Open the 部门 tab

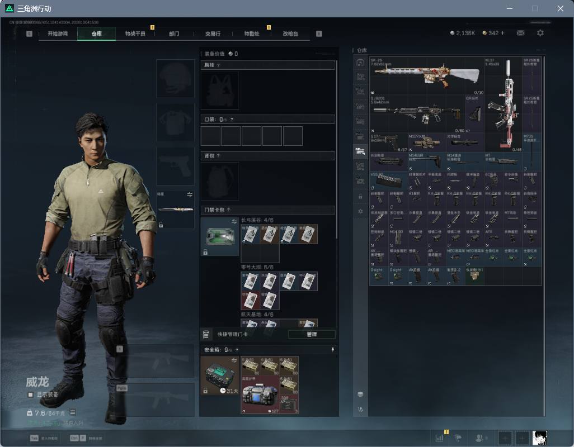(174, 34)
